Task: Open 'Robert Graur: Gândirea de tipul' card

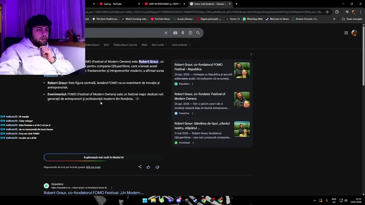Action: [x=202, y=126]
